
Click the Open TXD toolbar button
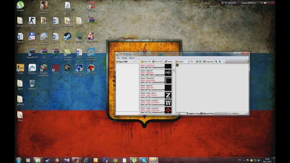(145, 62)
